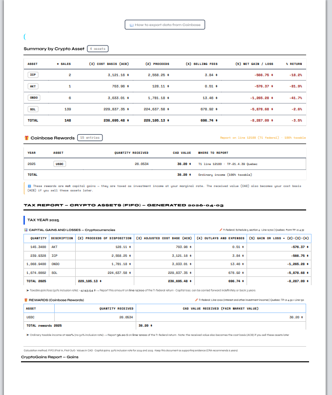Click the (5) GAIN OR LOSS = (2)-(3)-(4) header
Viewport: 332px width, 395px height.
click(279, 238)
